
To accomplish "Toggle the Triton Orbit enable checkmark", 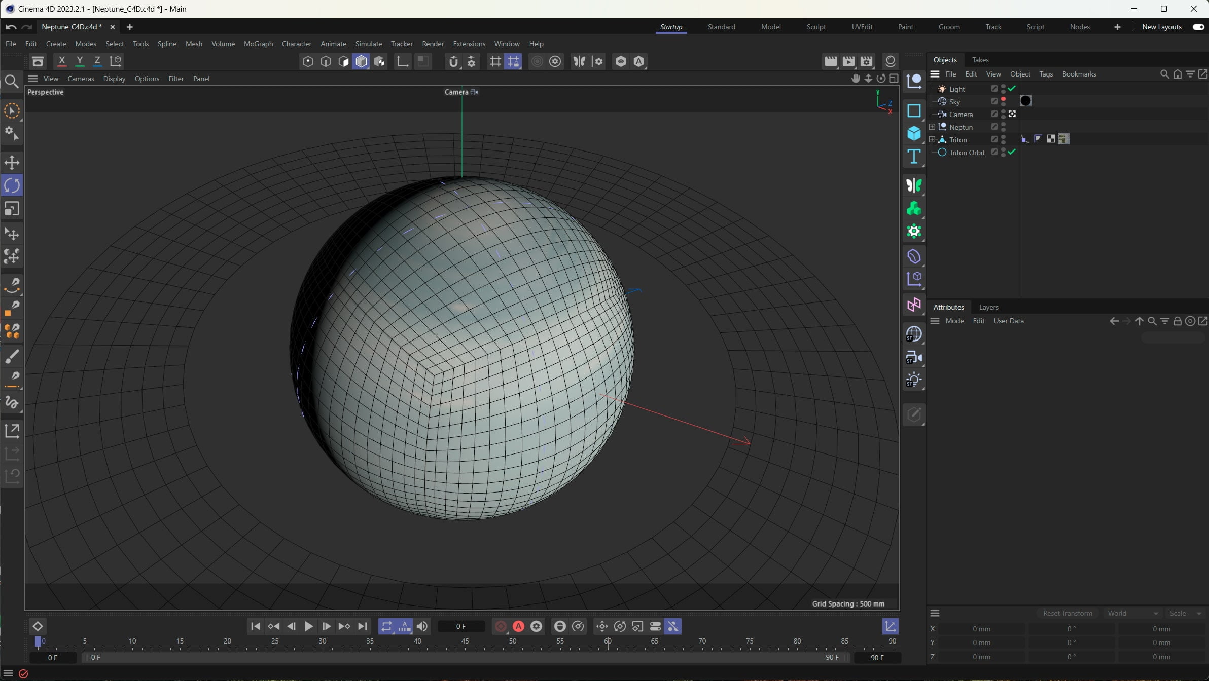I will point(1012,152).
